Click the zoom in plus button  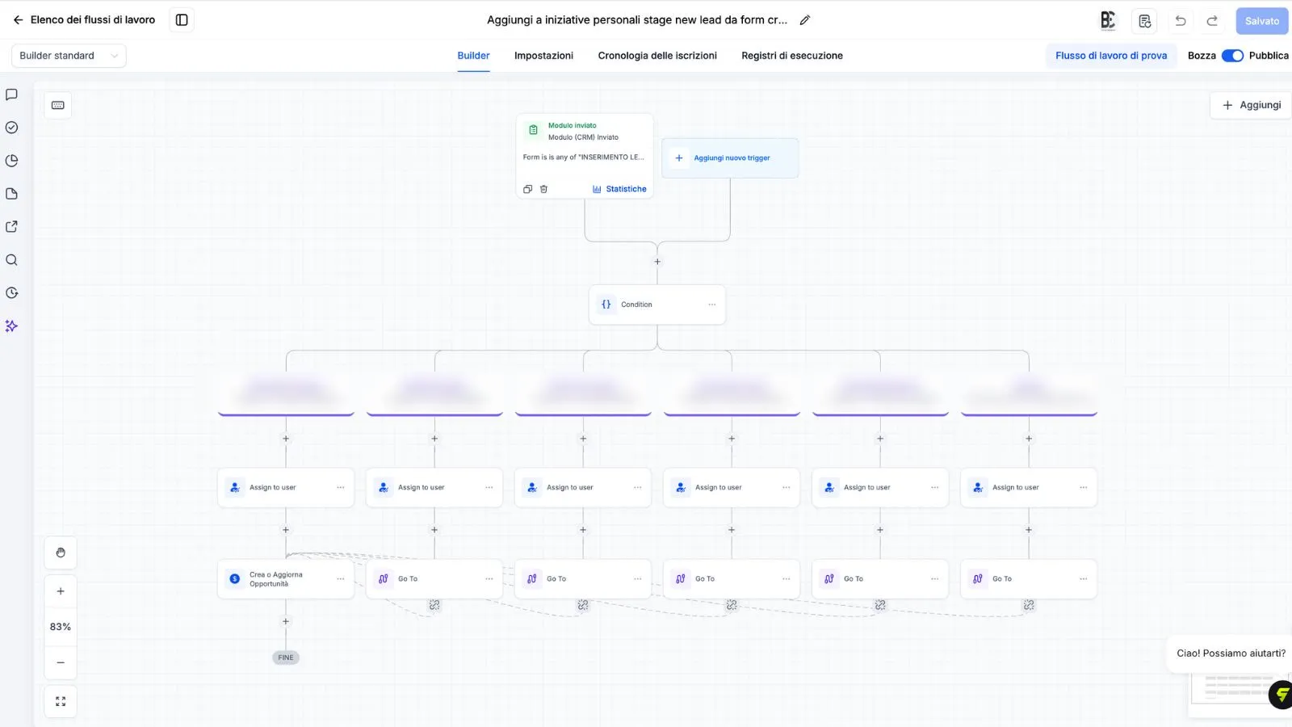point(61,591)
